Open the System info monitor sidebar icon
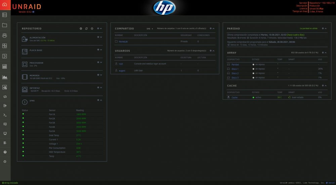336x185 pixels. click(5, 133)
